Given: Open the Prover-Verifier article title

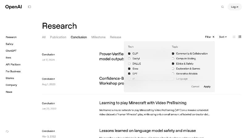Looking at the screenshot, I should coord(111,57).
